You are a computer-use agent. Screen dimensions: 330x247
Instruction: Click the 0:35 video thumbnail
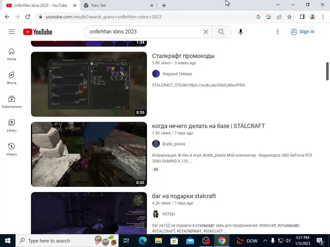tap(89, 84)
